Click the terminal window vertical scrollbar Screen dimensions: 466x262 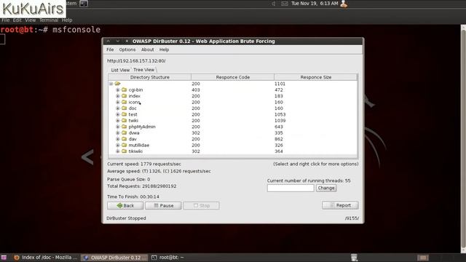(463, 138)
